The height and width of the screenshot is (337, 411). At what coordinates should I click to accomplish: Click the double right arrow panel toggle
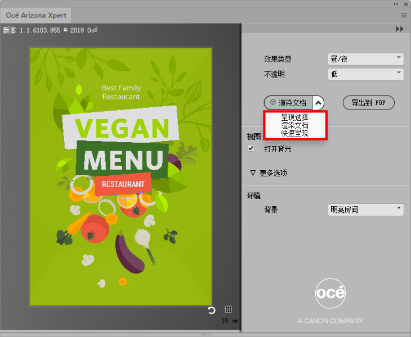point(400,29)
